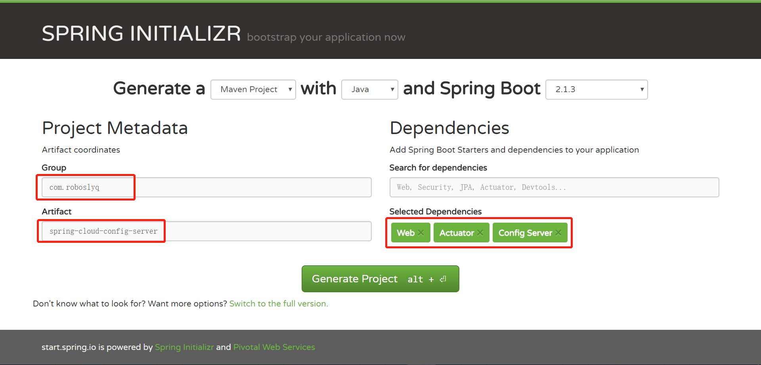
Task: Open the Spring Initializr footer link
Action: pos(184,347)
